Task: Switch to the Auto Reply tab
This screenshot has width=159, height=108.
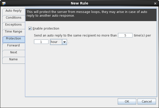Action: (13, 11)
